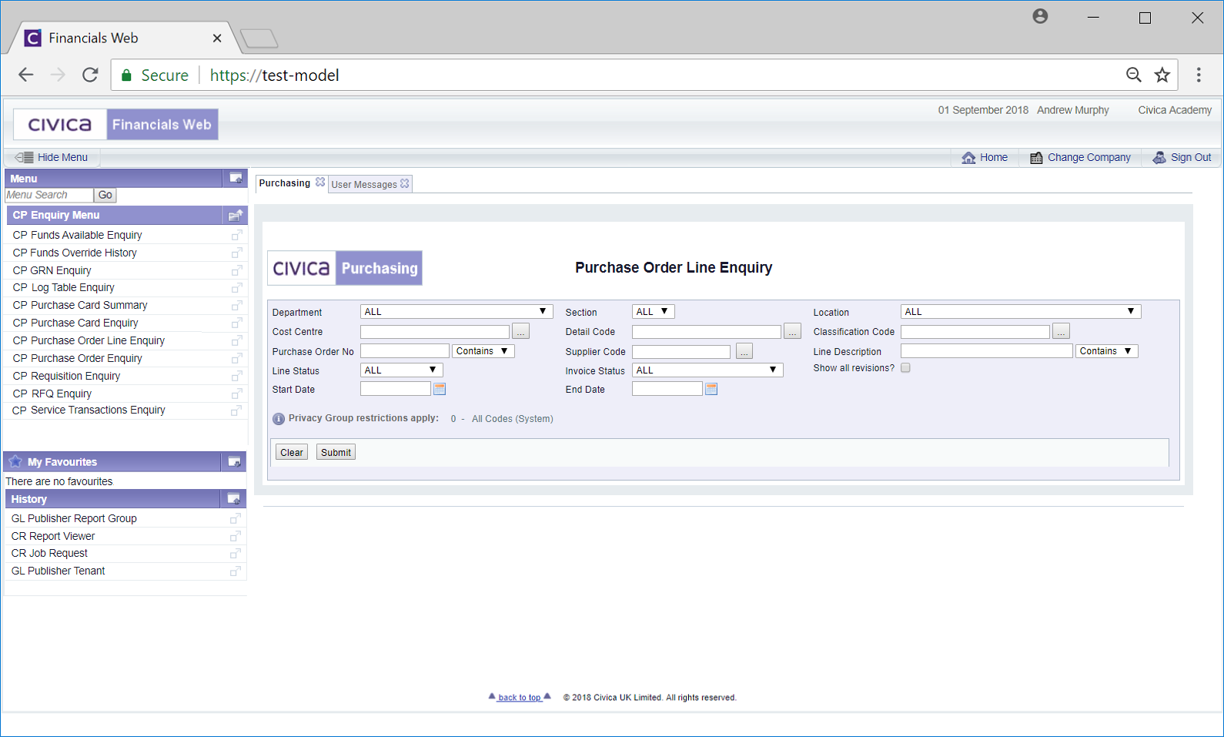Click popout icon beside CP Requisition Enquiry
The image size is (1224, 737).
pyautogui.click(x=237, y=376)
